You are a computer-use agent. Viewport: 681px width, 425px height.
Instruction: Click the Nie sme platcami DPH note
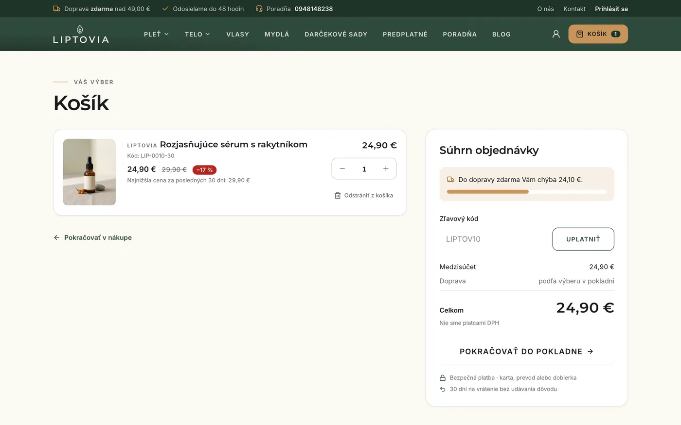(469, 323)
